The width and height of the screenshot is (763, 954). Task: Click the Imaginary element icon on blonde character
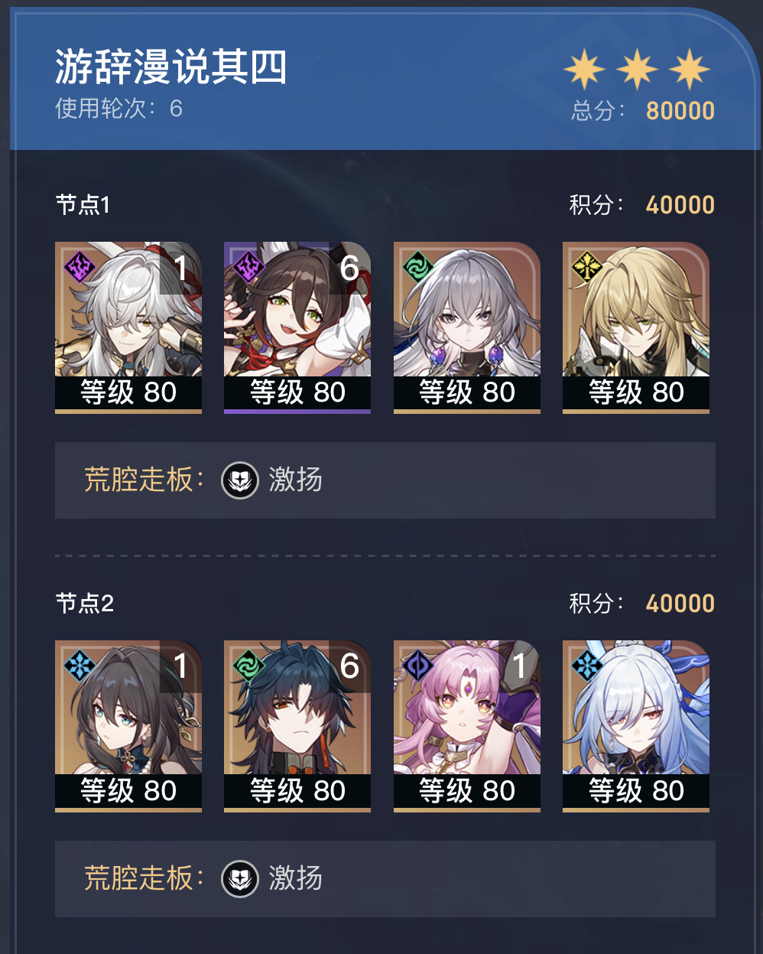(587, 268)
